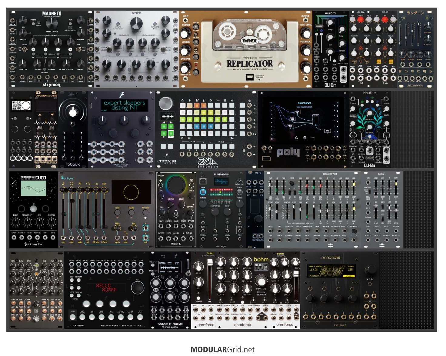Tap the plus icon on Poly screen
The height and width of the screenshot is (356, 446).
point(313,138)
